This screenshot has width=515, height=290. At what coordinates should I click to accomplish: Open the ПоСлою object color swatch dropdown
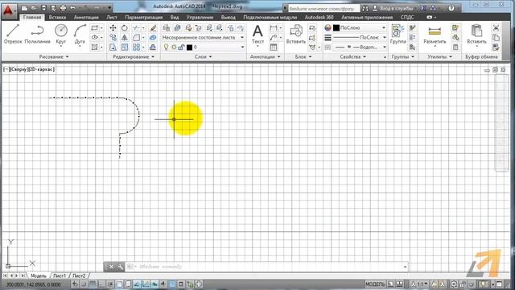point(360,28)
